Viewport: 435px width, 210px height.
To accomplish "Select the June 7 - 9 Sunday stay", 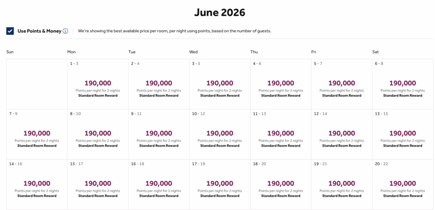I will tap(37, 134).
